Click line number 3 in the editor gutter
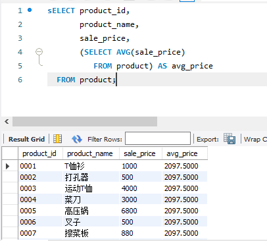 pos(20,38)
